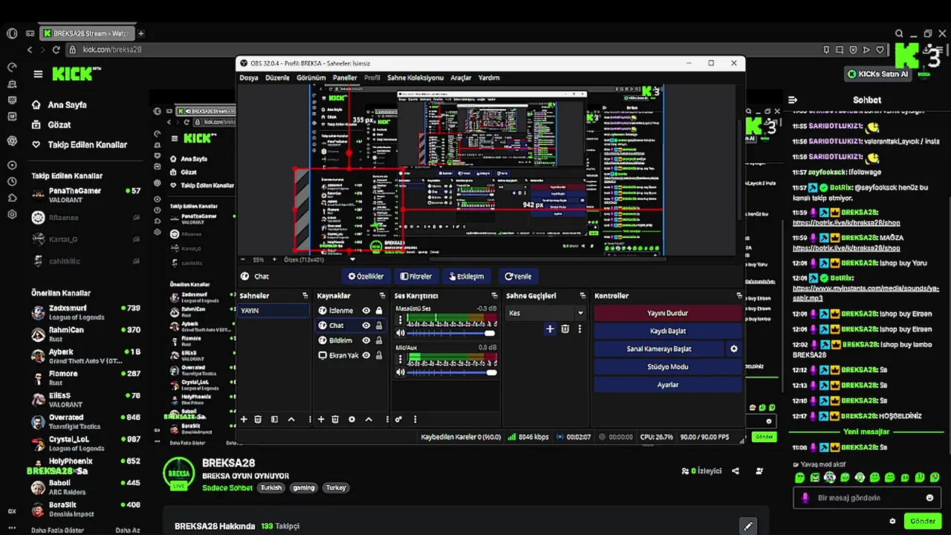Click Gönder to send chat message

923,521
